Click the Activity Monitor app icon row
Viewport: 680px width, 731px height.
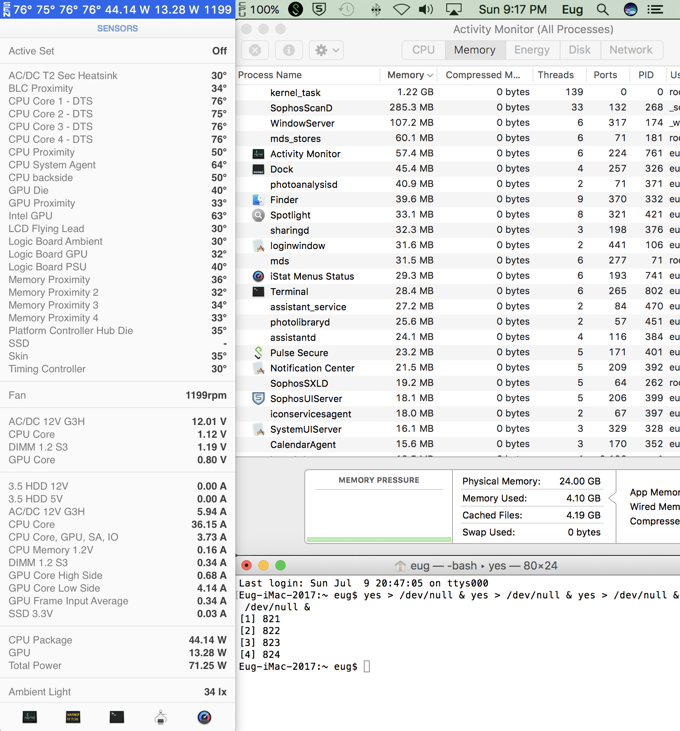pyautogui.click(x=258, y=154)
